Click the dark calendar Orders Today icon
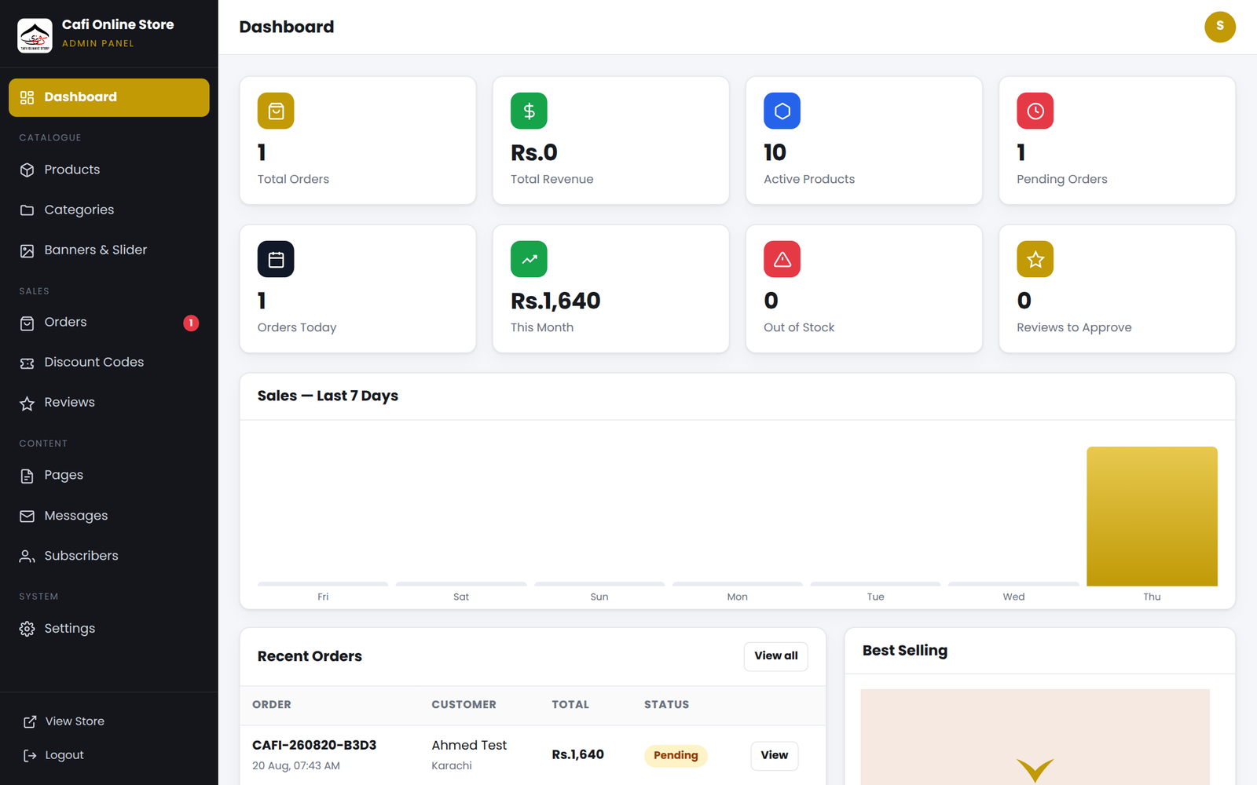The image size is (1257, 785). pos(276,259)
